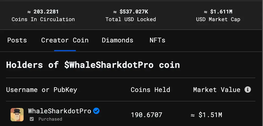Viewport: 263px width, 126px height.
Task: Select the Creator Coin tab
Action: [x=65, y=40]
